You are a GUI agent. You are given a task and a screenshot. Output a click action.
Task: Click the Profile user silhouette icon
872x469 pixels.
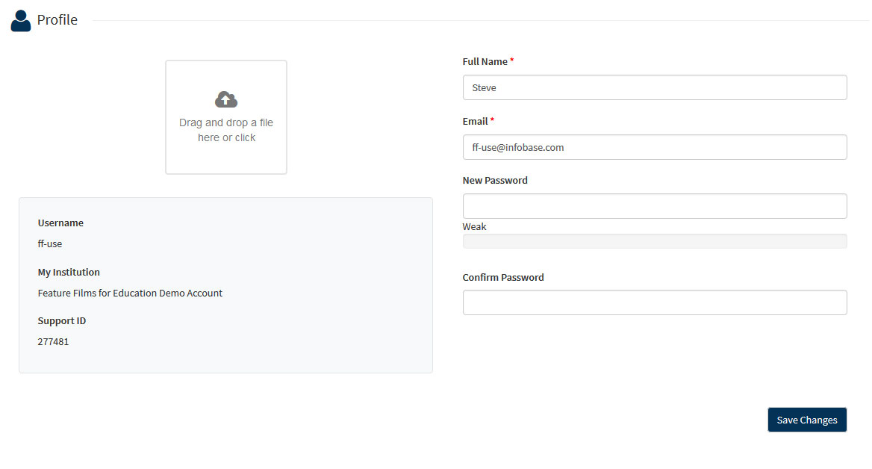pos(21,21)
